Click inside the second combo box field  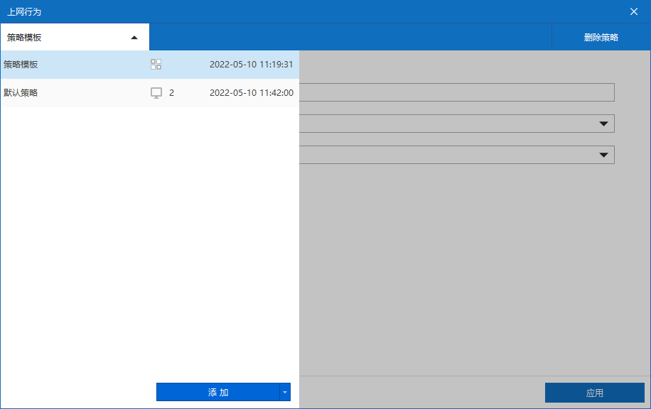448,155
